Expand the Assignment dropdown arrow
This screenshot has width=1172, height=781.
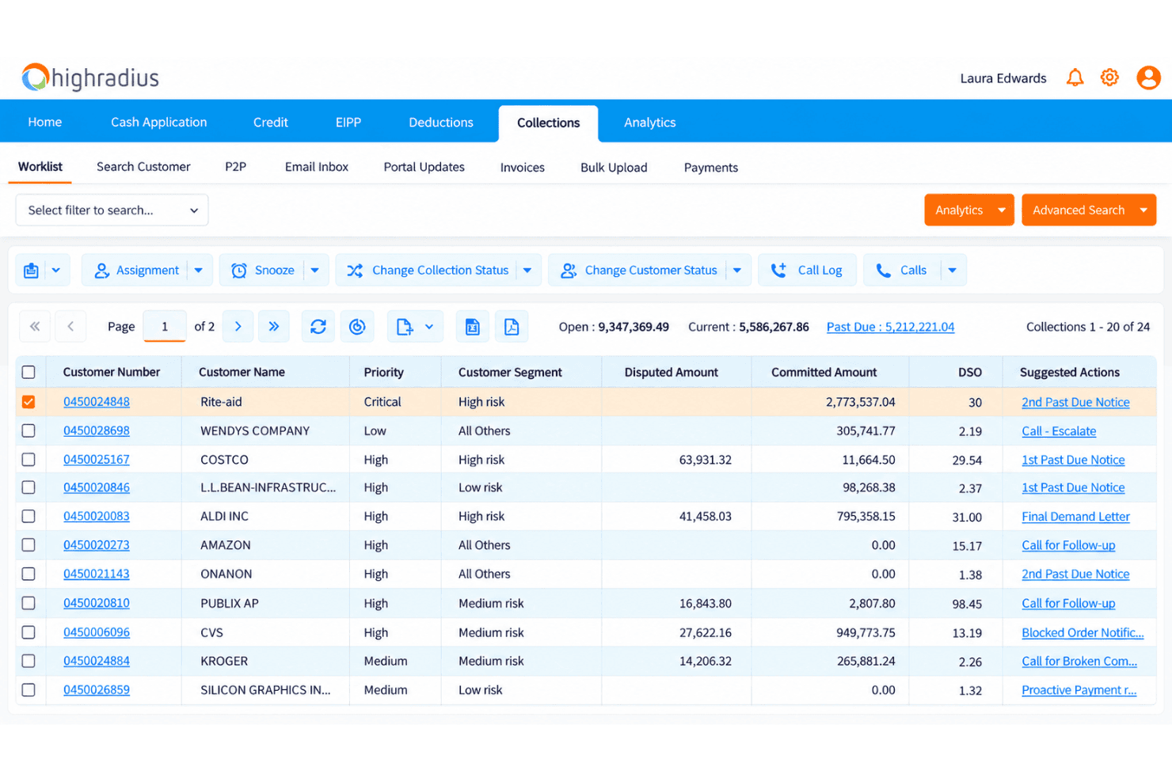(x=199, y=271)
